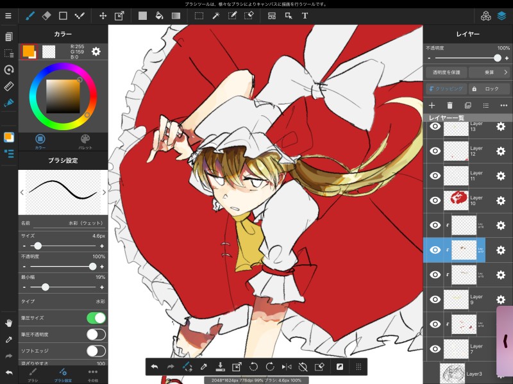Select the shape rectangle tool
Image resolution: width=513 pixels, height=384 pixels.
tap(63, 15)
